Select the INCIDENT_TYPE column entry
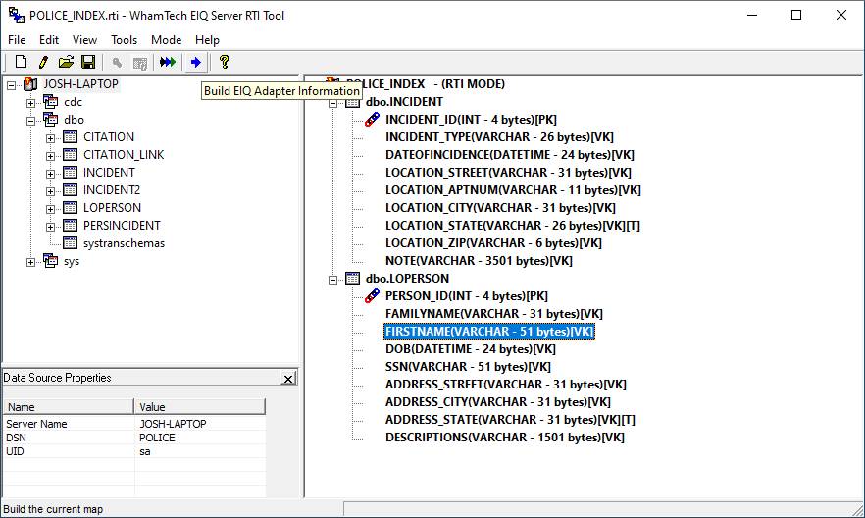Image resolution: width=865 pixels, height=518 pixels. (499, 136)
